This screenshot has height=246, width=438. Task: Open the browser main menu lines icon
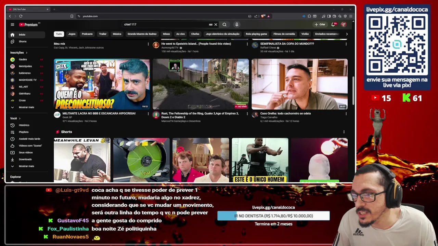[x=351, y=16]
